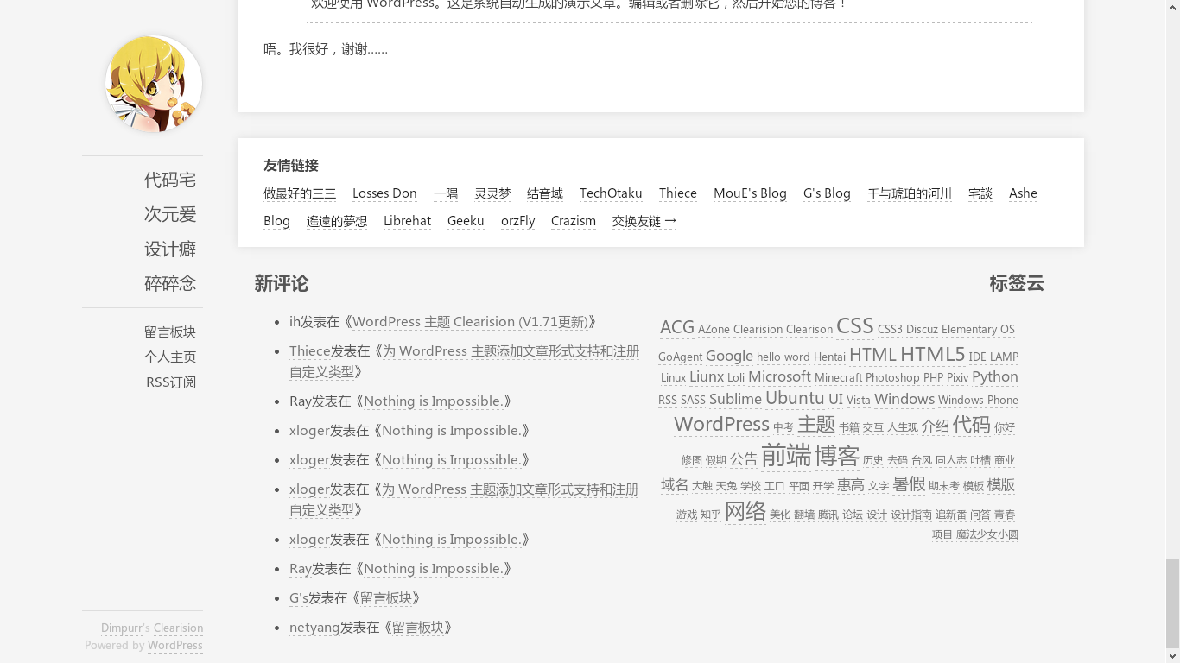
Task: Open the 次元爱 sidebar category
Action: click(x=169, y=214)
